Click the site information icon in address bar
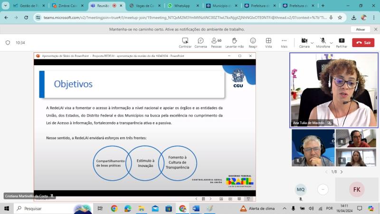380x214 pixels. [x=38, y=18]
